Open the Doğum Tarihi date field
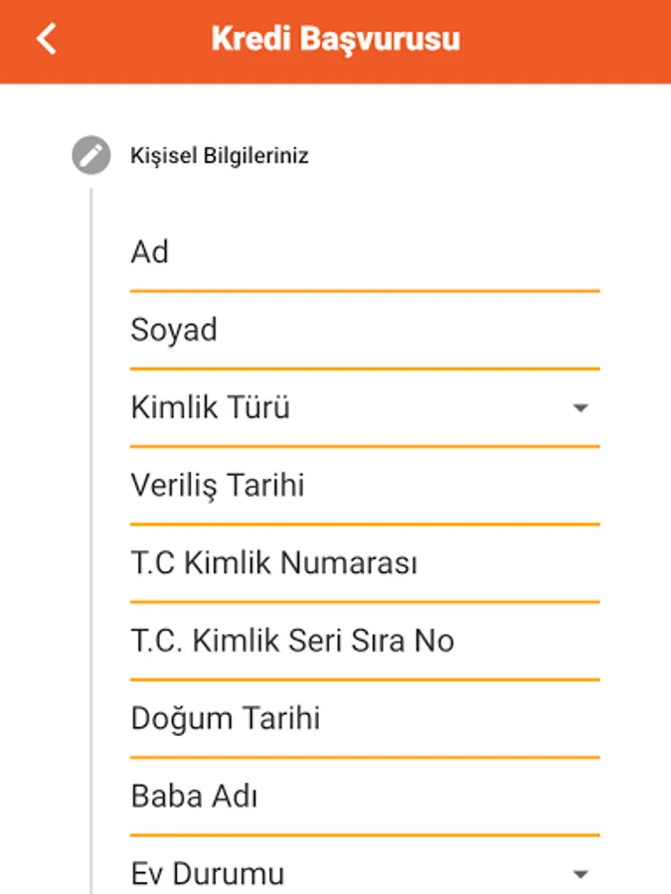The height and width of the screenshot is (894, 671). click(364, 718)
